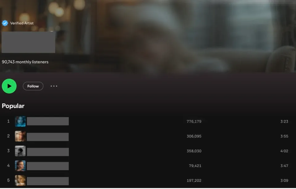The height and width of the screenshot is (189, 296).
Task: Click the track with 358,030 plays
Action: 148,151
